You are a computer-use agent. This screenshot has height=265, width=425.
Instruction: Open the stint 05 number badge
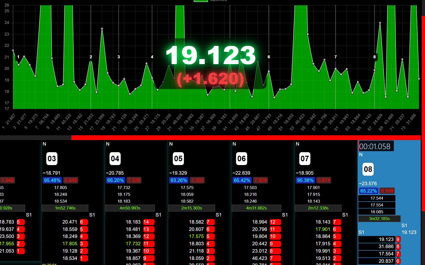click(178, 159)
